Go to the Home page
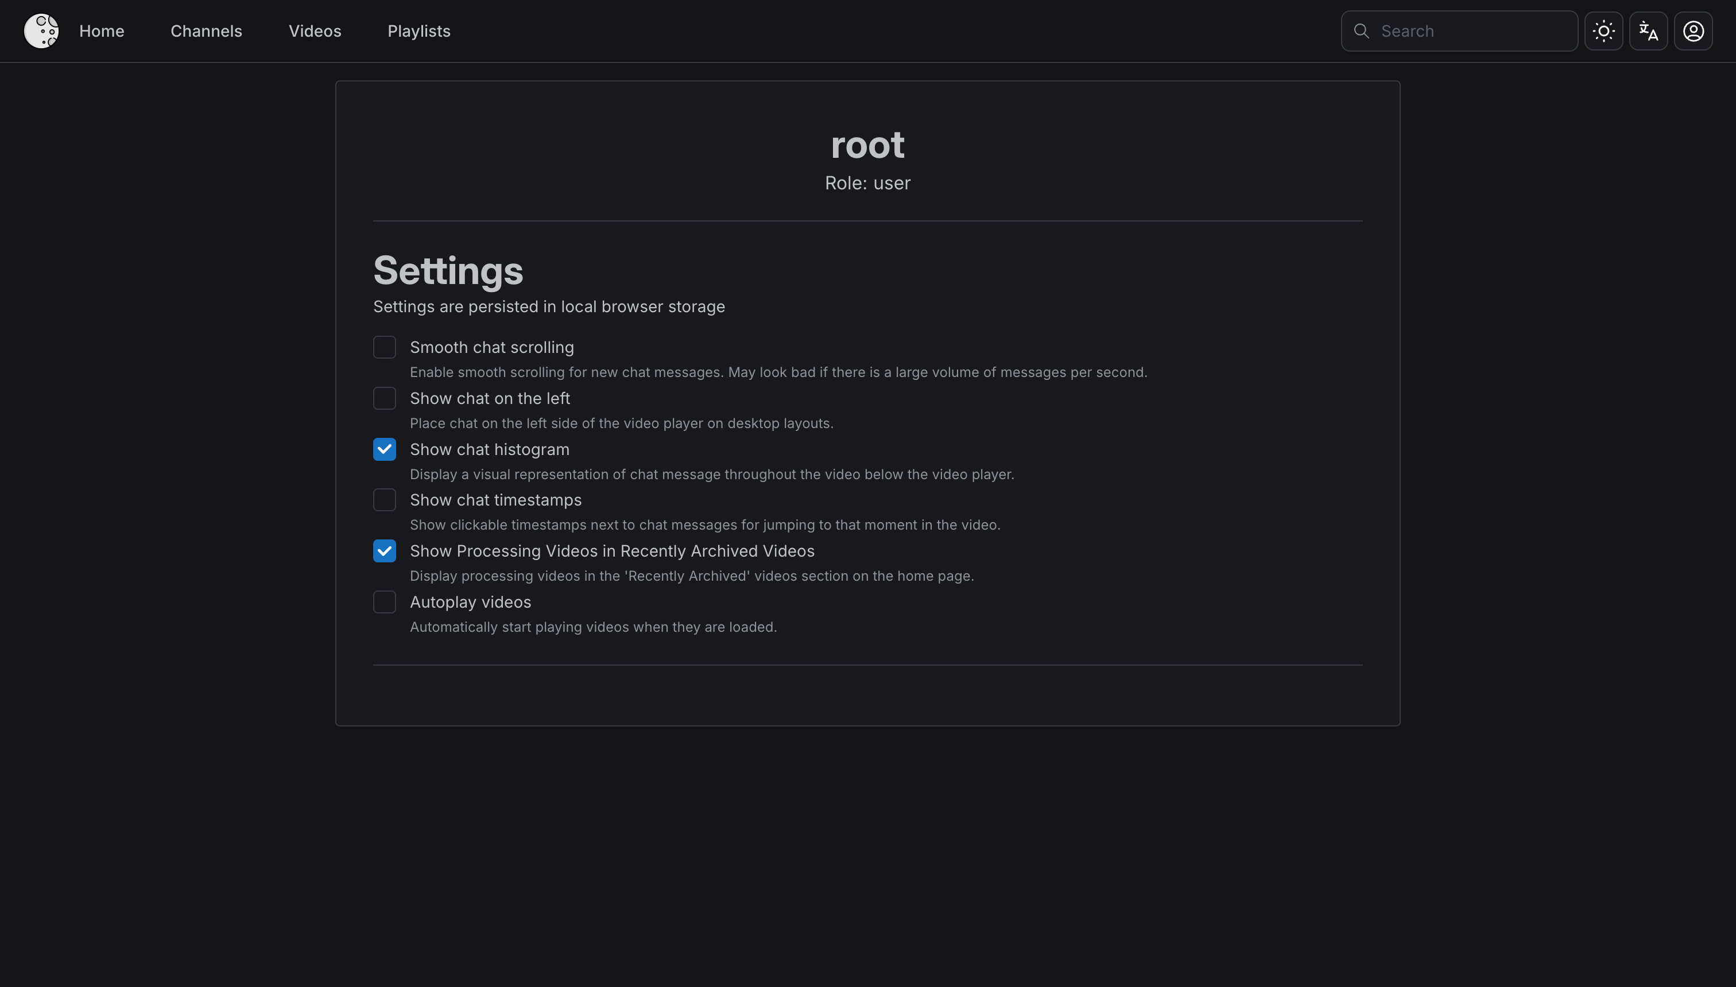The height and width of the screenshot is (987, 1736). (x=102, y=31)
